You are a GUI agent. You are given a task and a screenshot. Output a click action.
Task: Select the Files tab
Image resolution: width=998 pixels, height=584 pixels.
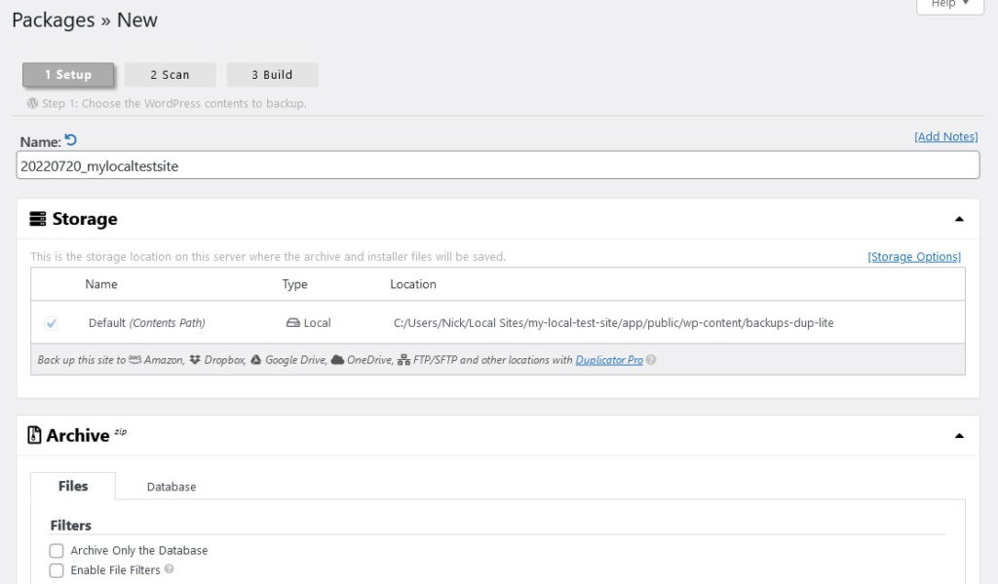tap(73, 486)
